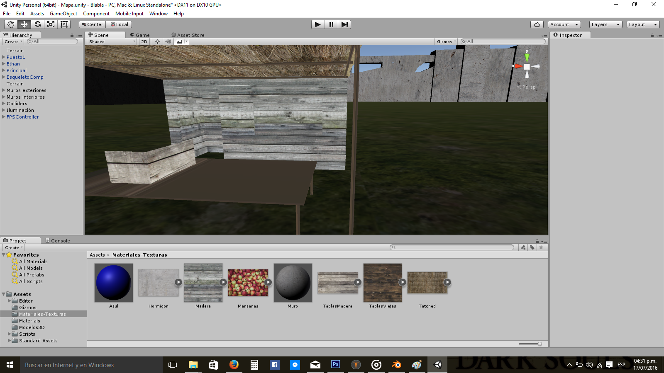Open Layout dropdown
The image size is (664, 373).
[643, 24]
